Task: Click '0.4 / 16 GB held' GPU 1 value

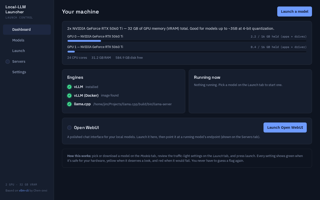Action: (x=279, y=47)
